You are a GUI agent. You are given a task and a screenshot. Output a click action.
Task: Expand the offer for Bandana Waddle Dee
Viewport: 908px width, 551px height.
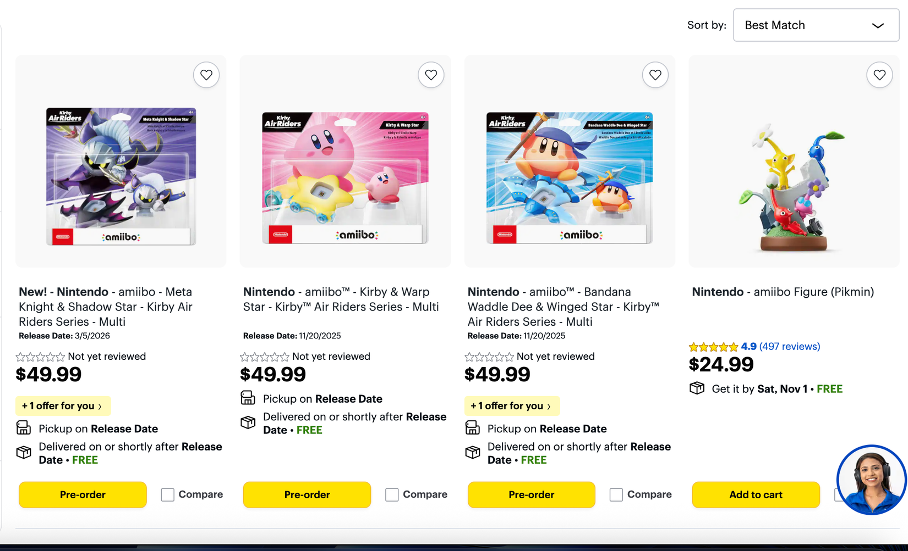[512, 406]
